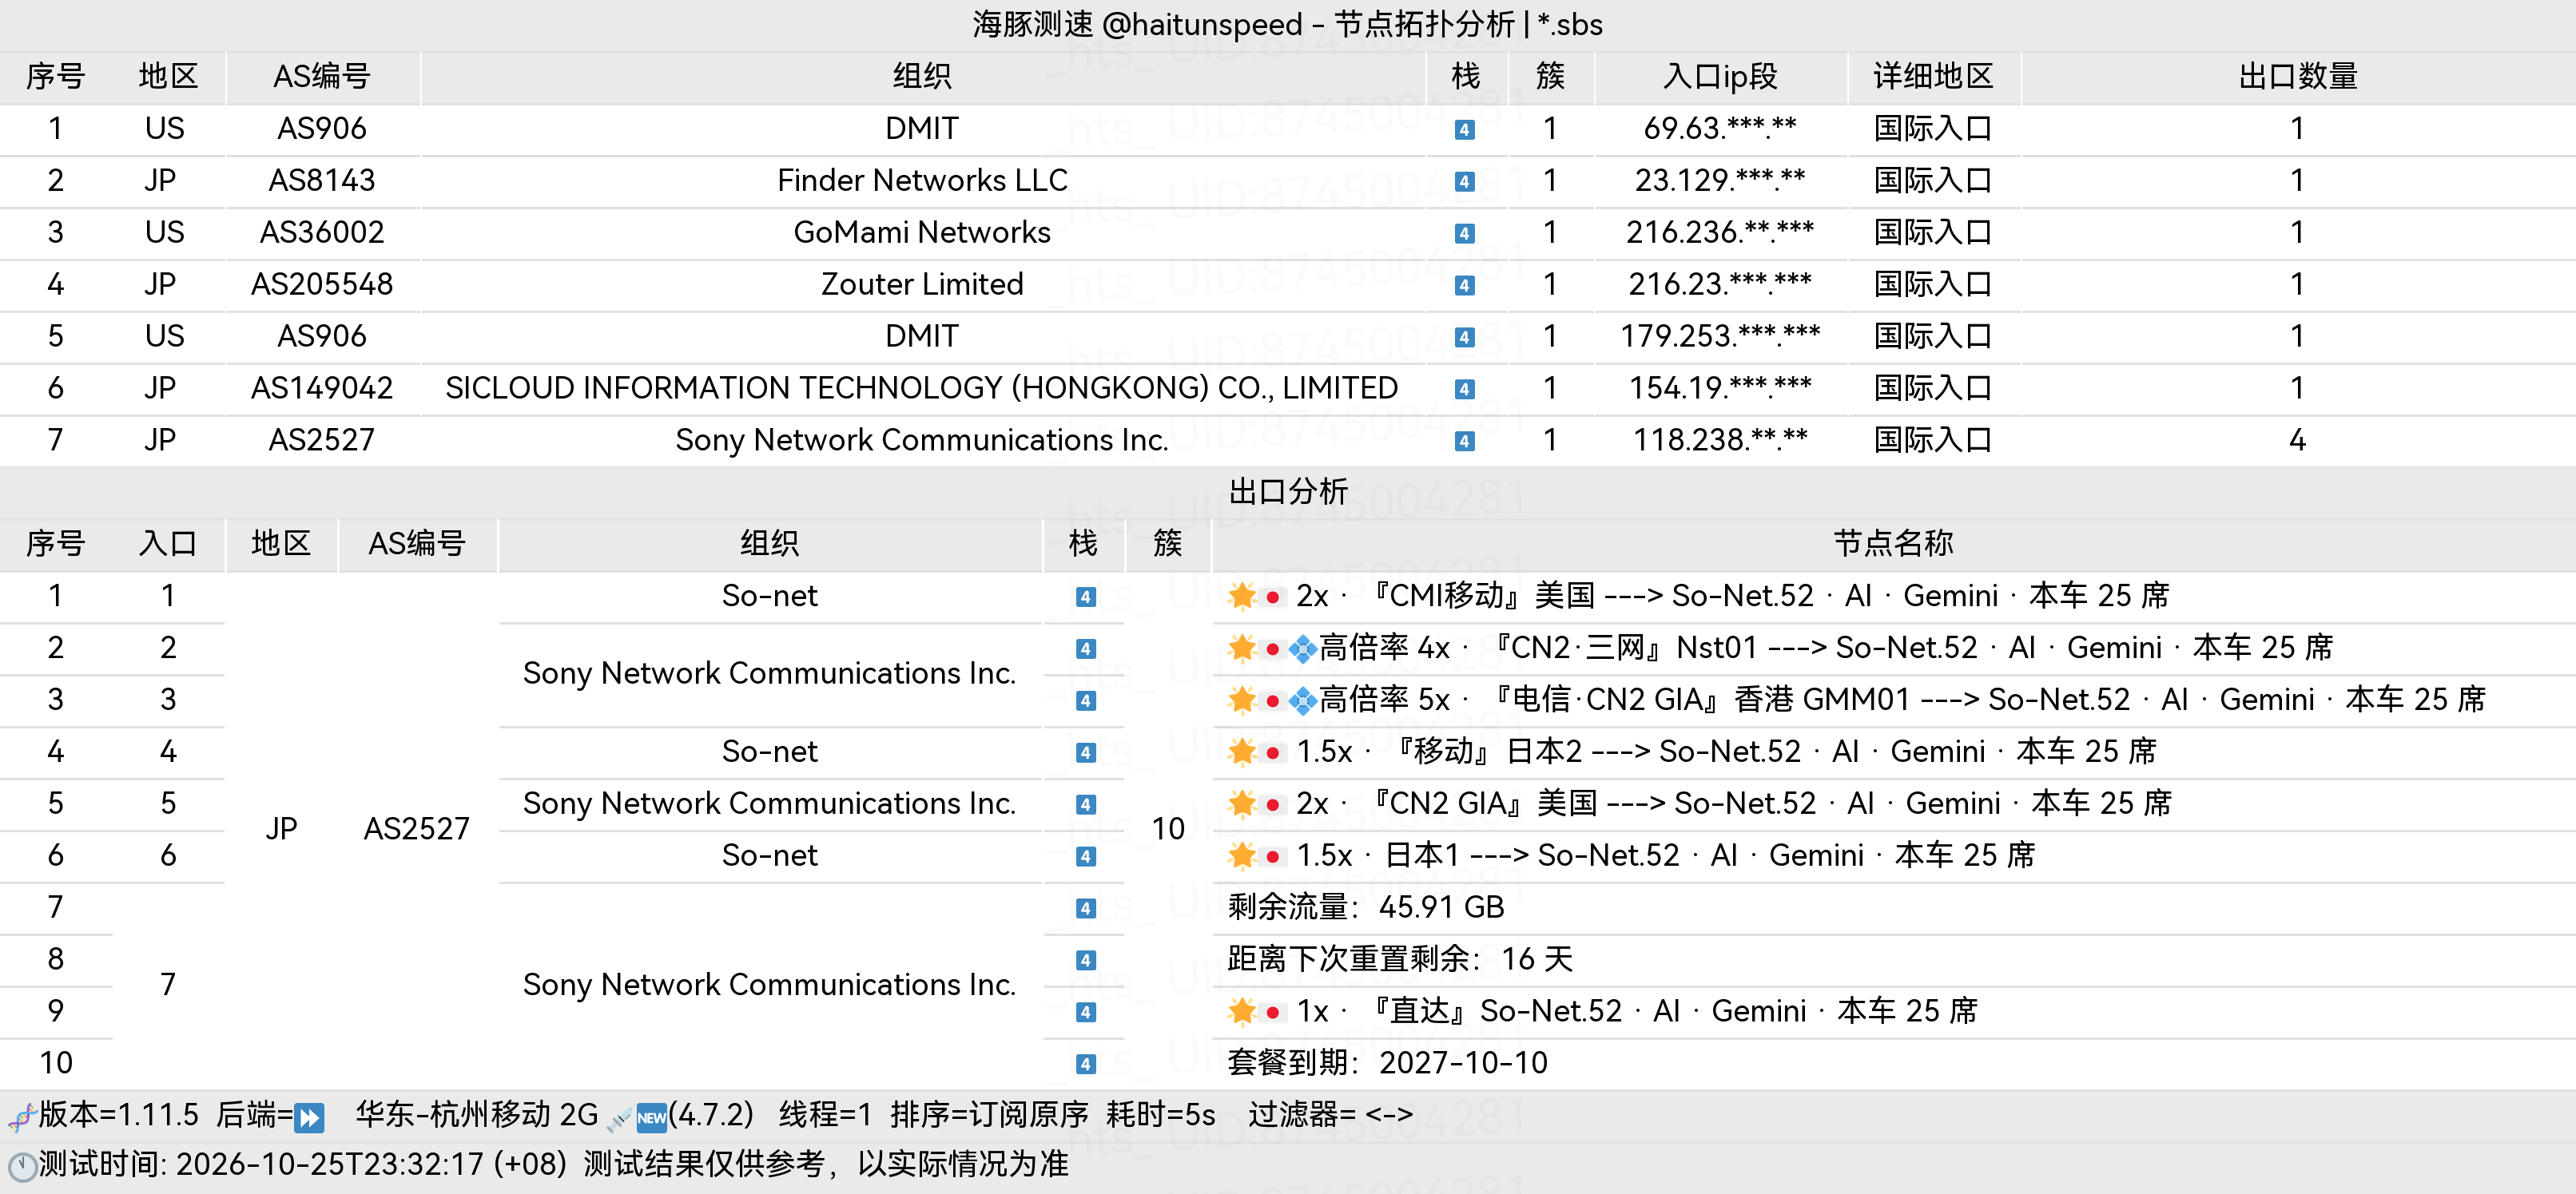
Task: Click the 出口分析 section title
Action: pyautogui.click(x=1288, y=490)
